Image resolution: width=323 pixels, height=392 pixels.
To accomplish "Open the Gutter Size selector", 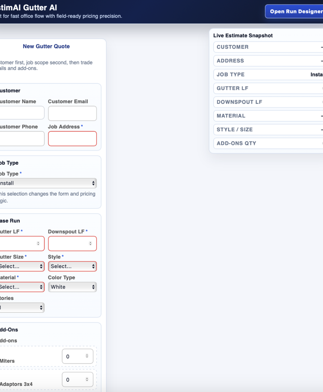I will click(22, 266).
